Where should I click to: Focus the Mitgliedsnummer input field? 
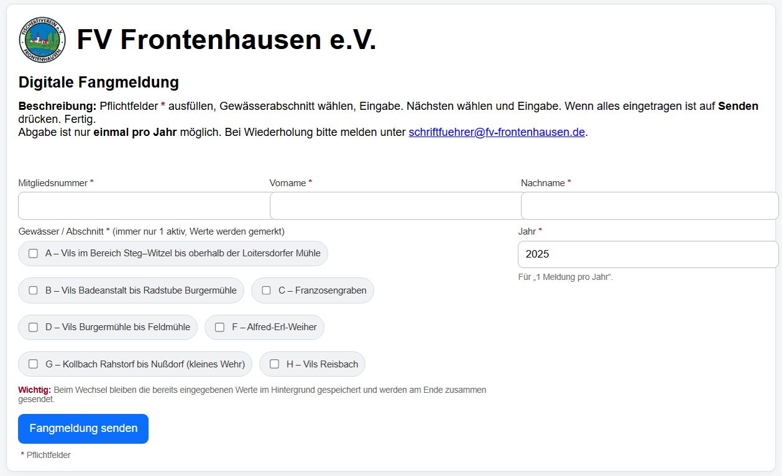144,205
